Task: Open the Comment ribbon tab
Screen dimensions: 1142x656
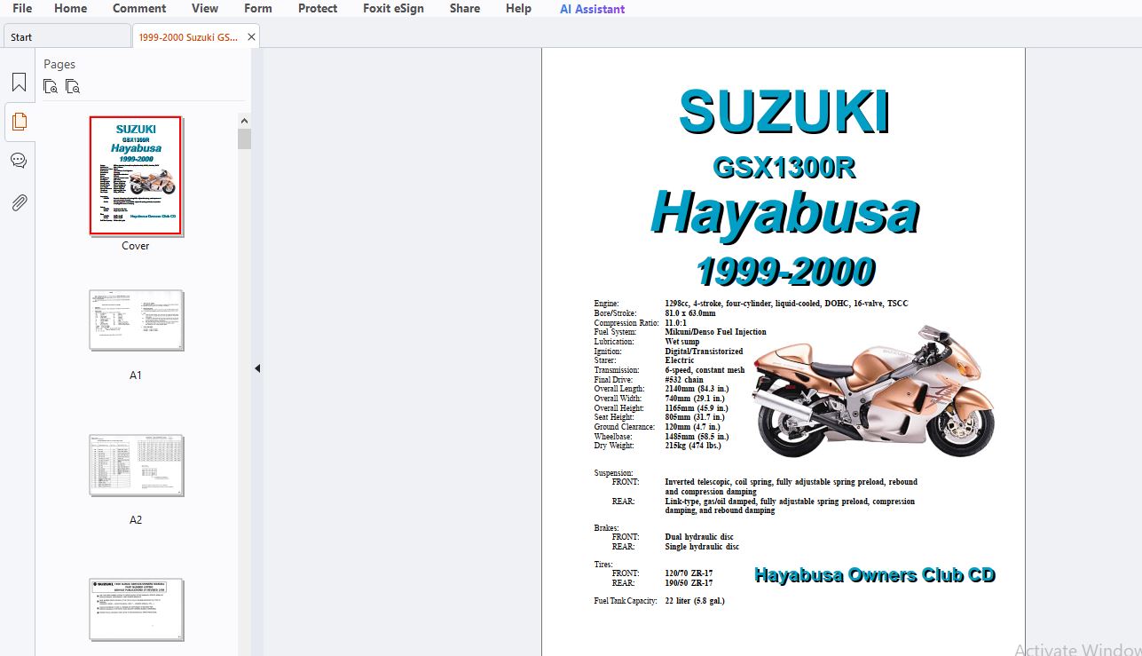Action: (x=139, y=9)
